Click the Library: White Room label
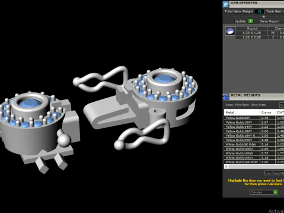The width and height of the screenshot is (284, 213). coord(246,105)
